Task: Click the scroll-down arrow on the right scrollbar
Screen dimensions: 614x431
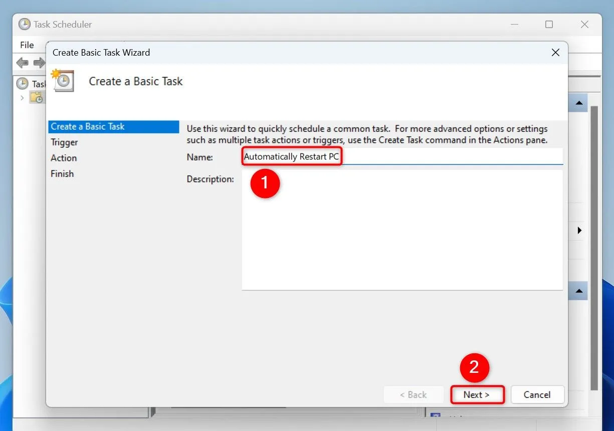Action: tap(578, 291)
